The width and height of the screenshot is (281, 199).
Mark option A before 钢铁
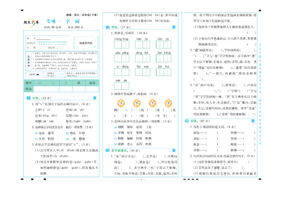(x=116, y=127)
